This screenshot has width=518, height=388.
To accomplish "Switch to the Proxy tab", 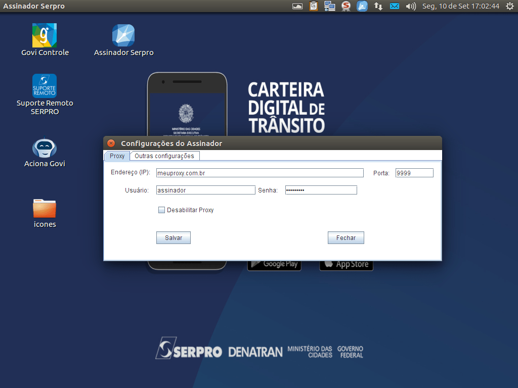I will click(x=117, y=156).
